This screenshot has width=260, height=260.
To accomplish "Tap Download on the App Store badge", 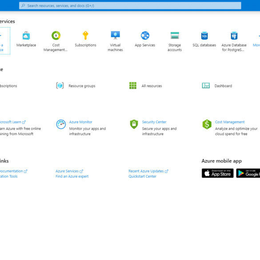I will point(217,173).
